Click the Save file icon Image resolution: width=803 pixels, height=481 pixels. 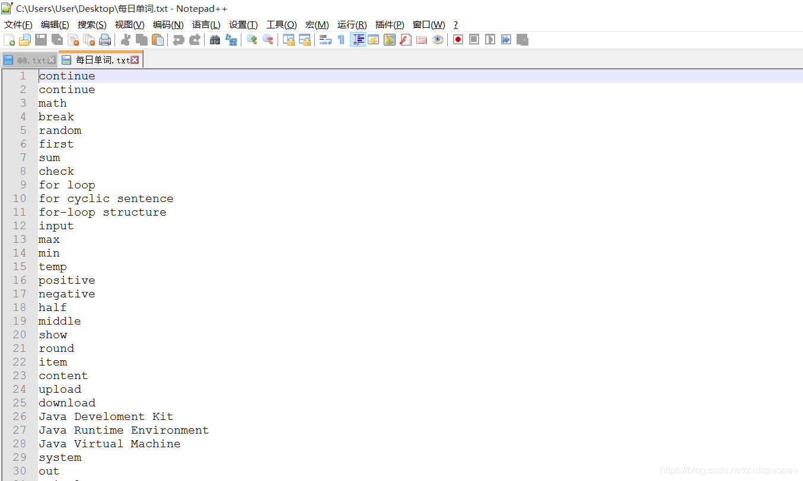tap(41, 40)
